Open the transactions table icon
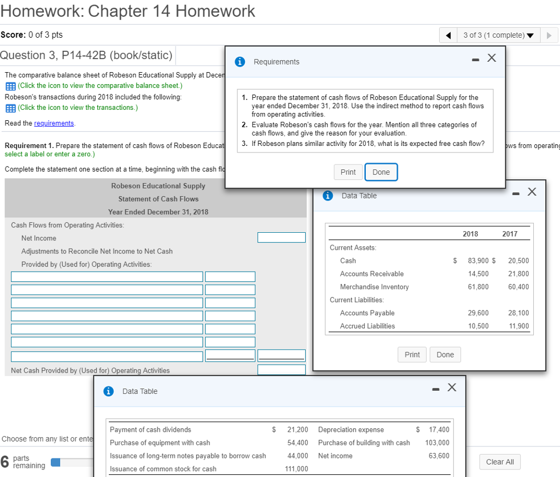The width and height of the screenshot is (560, 477). tap(10, 108)
